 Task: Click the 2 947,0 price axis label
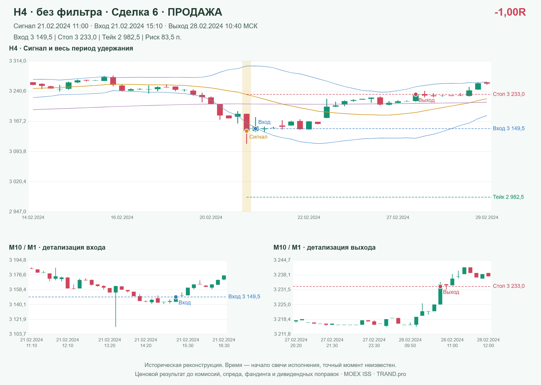17,212
